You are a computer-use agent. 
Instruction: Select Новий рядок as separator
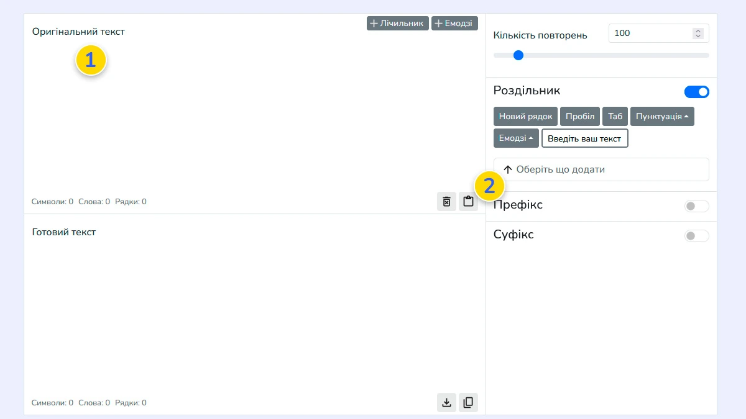click(x=525, y=117)
